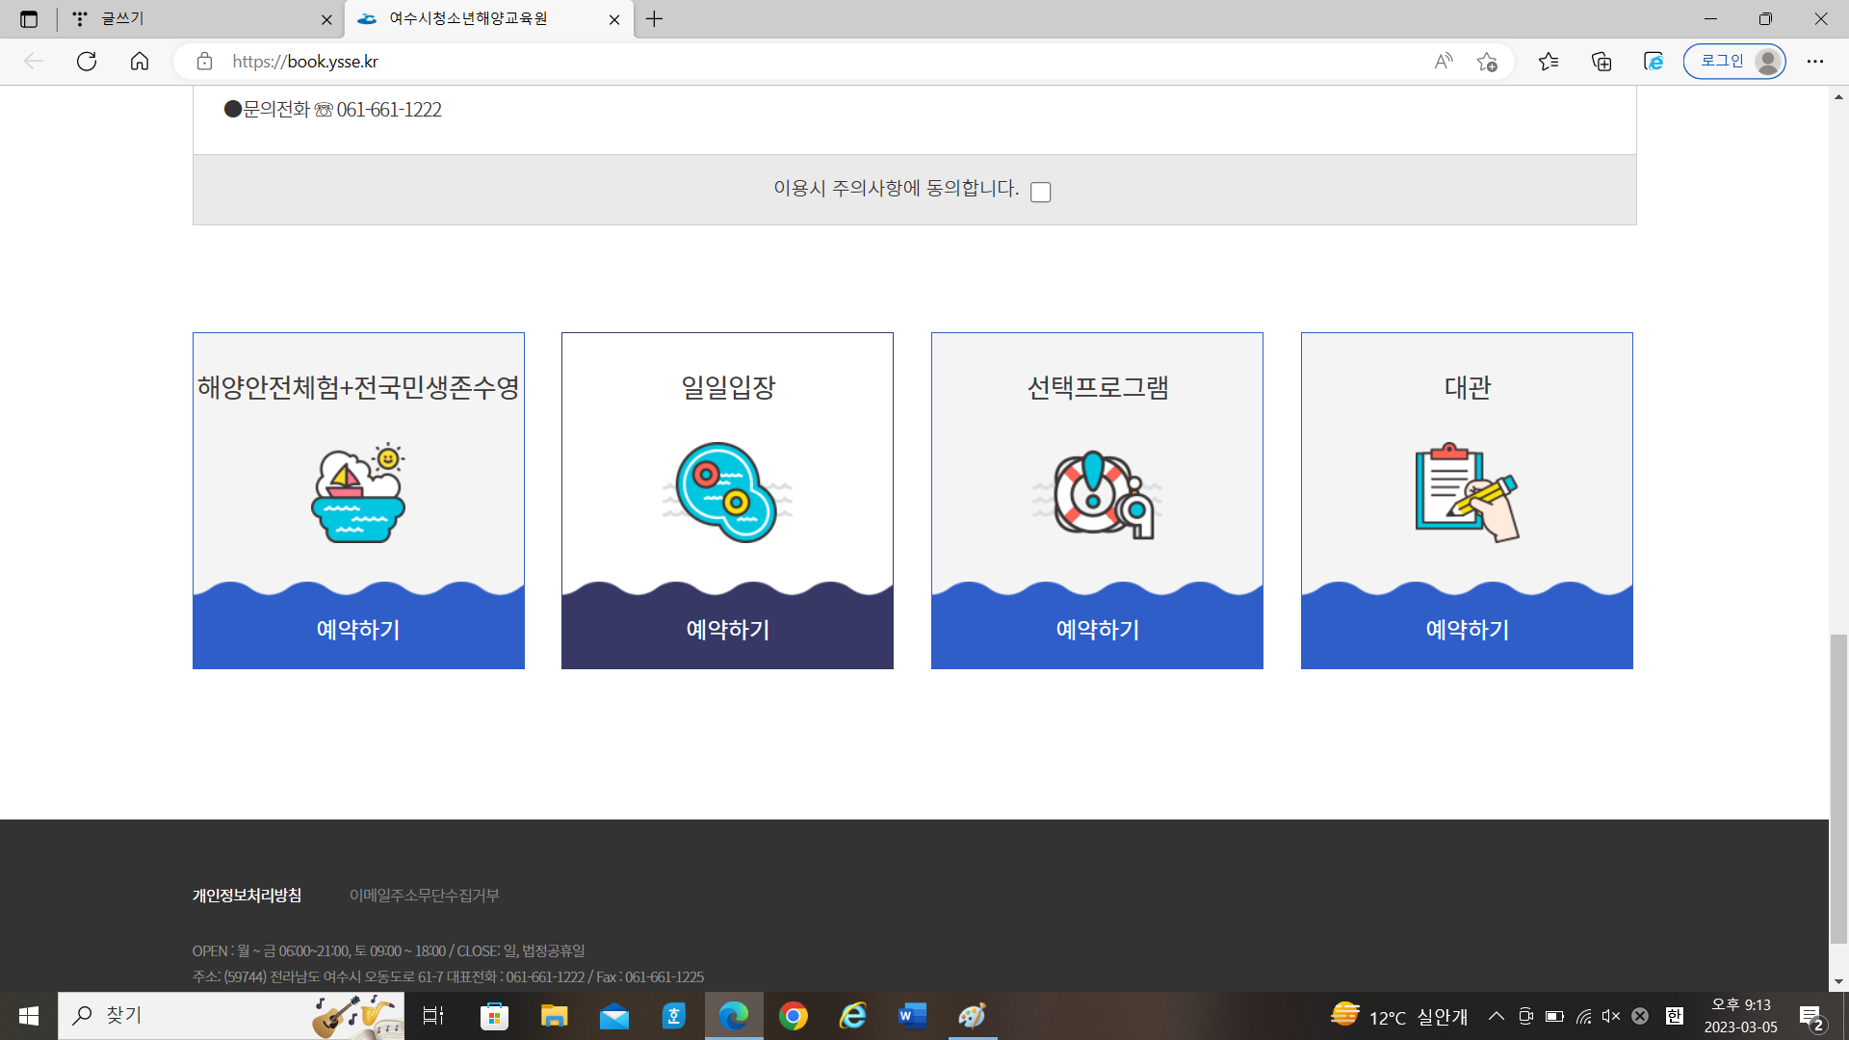Screen dimensions: 1849x1040
Task: Open Task View on taskbar
Action: point(433,1016)
